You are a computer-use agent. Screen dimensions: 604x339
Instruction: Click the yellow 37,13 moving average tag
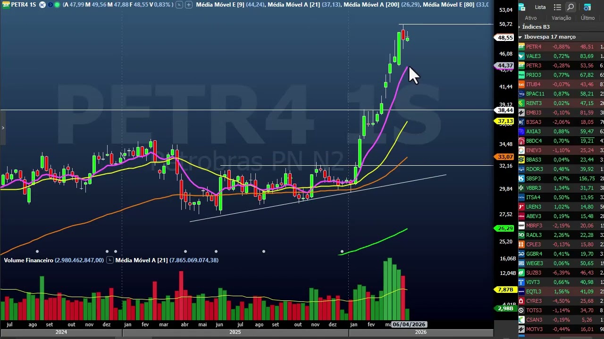pyautogui.click(x=505, y=121)
